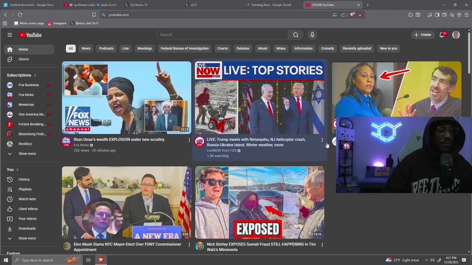
Task: Open the bookmarks bar apps grid icon
Action: pyautogui.click(x=5, y=23)
